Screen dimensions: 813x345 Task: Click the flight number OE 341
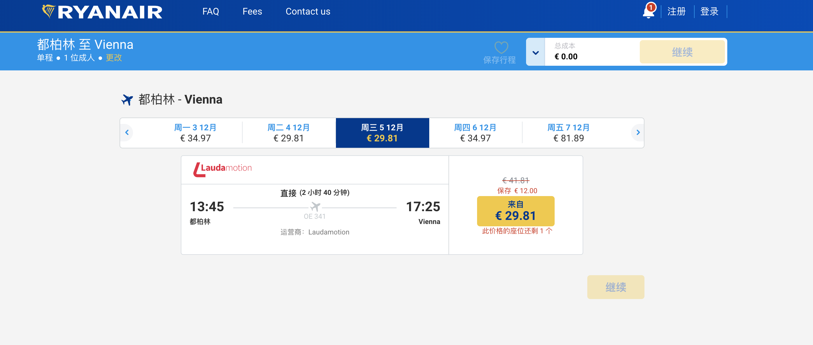point(314,216)
